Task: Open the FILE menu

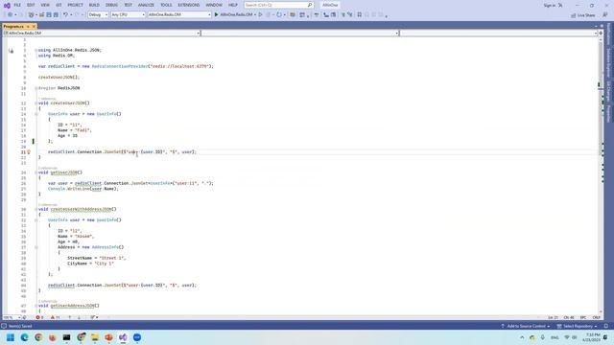Action: tap(17, 5)
